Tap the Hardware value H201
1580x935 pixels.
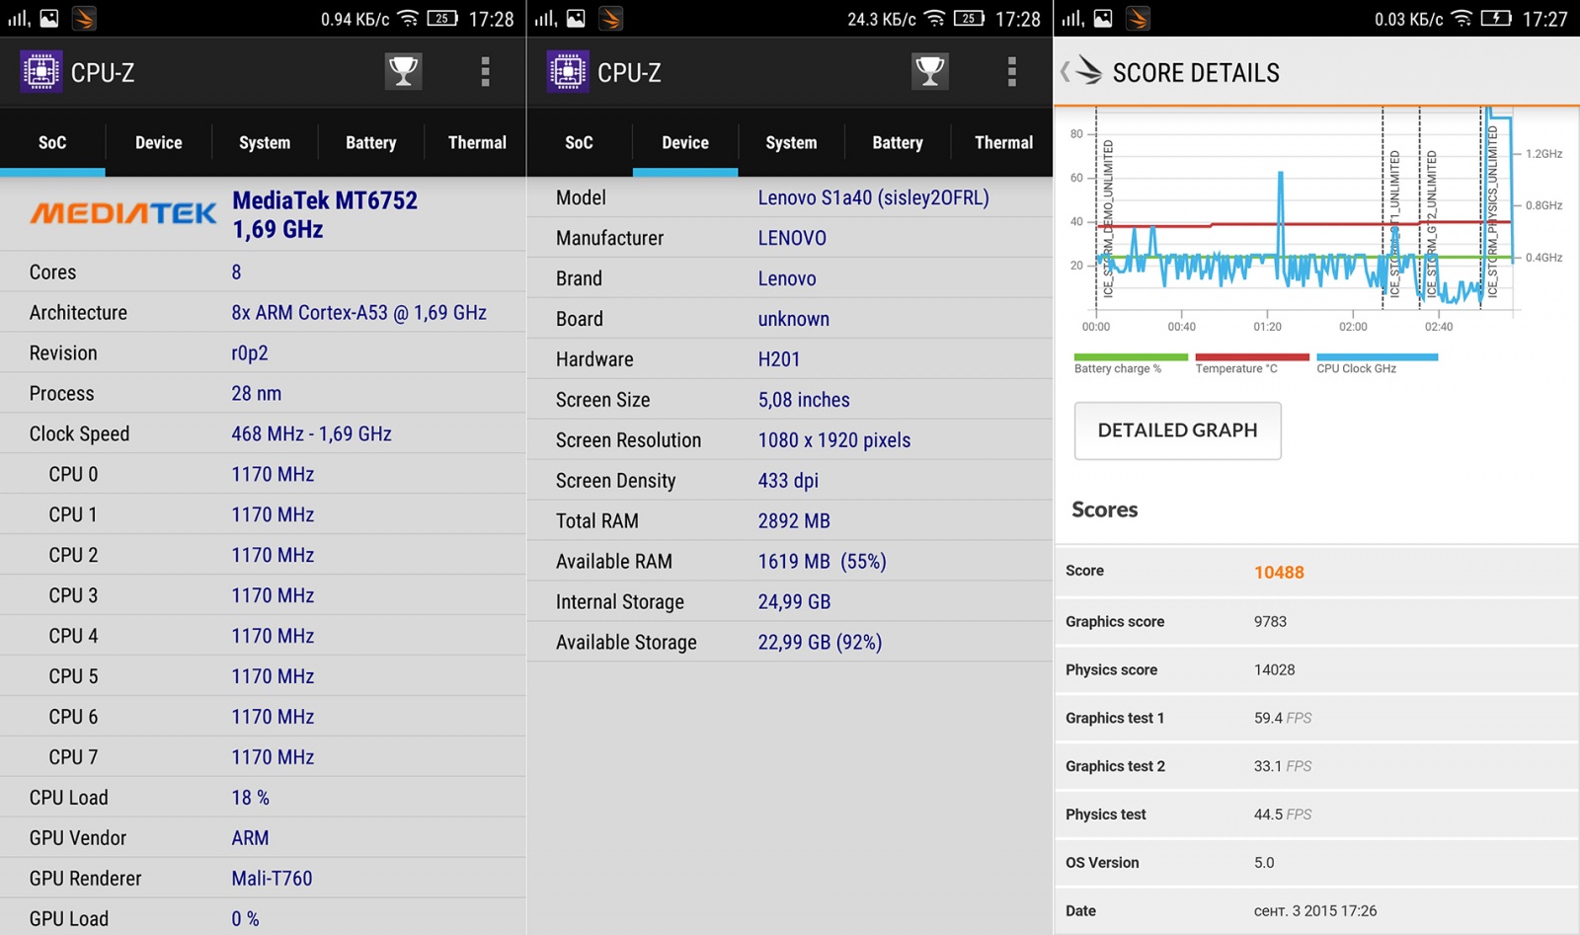point(779,360)
